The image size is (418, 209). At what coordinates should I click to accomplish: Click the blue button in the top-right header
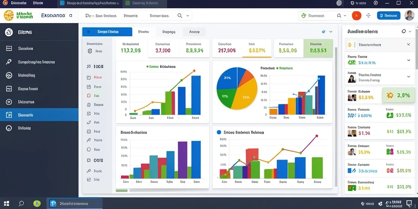pyautogui.click(x=389, y=16)
